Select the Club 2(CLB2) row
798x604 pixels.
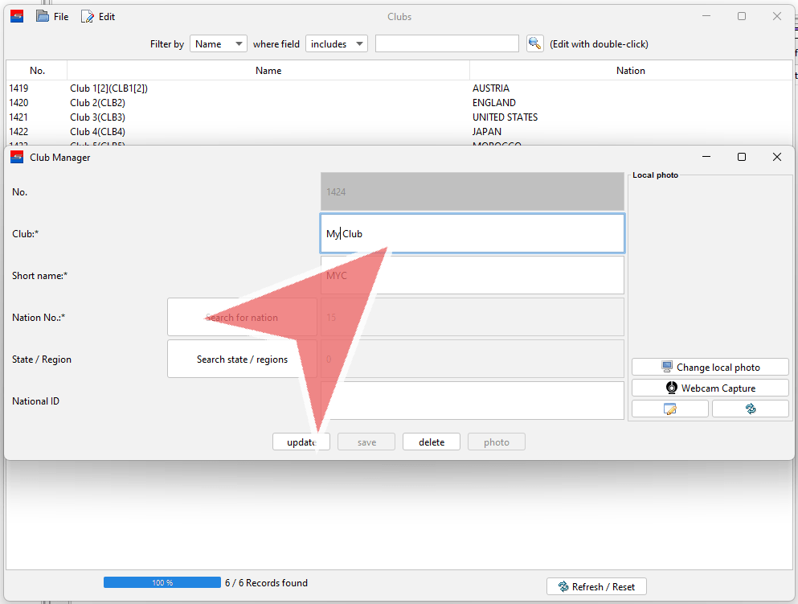(x=241, y=103)
